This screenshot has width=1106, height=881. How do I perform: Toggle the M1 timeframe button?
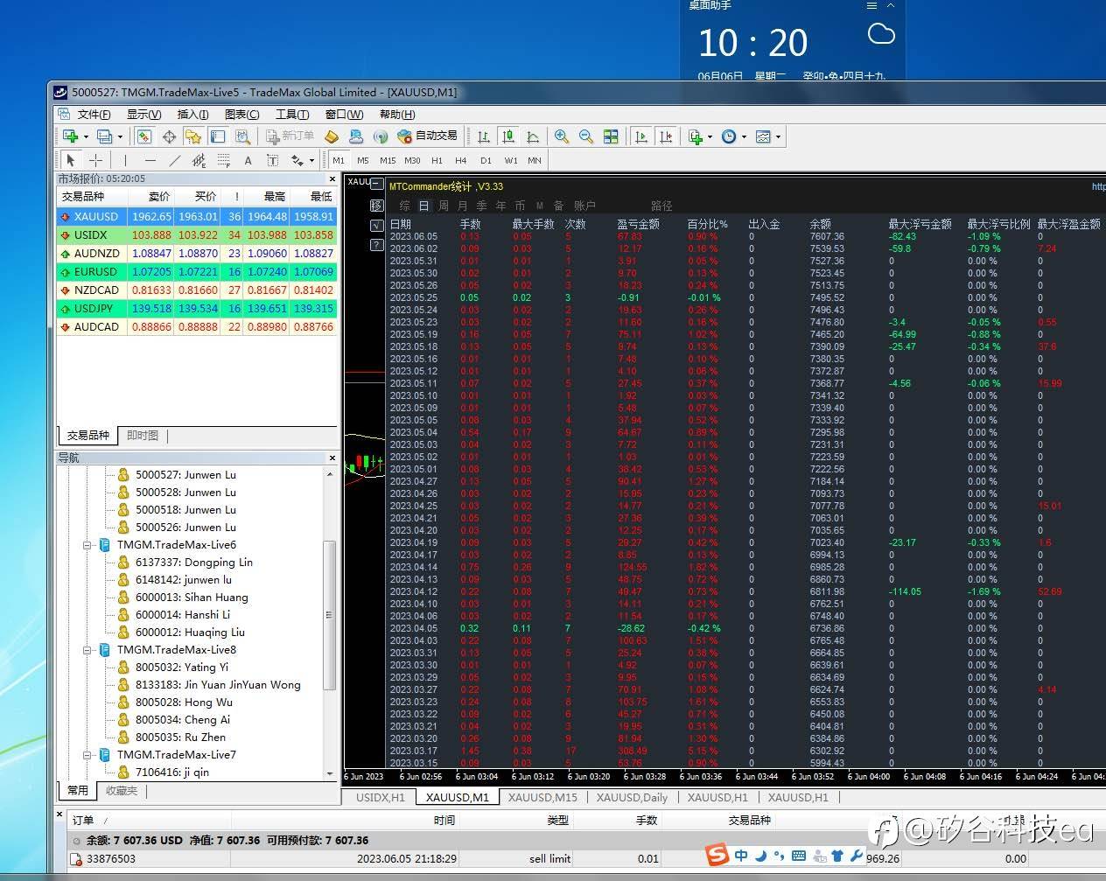[x=339, y=160]
